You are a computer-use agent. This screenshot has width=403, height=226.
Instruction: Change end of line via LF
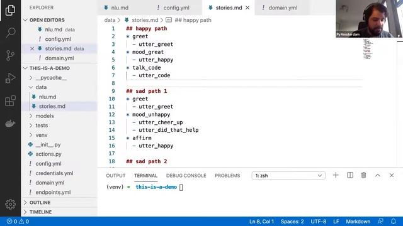(336, 222)
